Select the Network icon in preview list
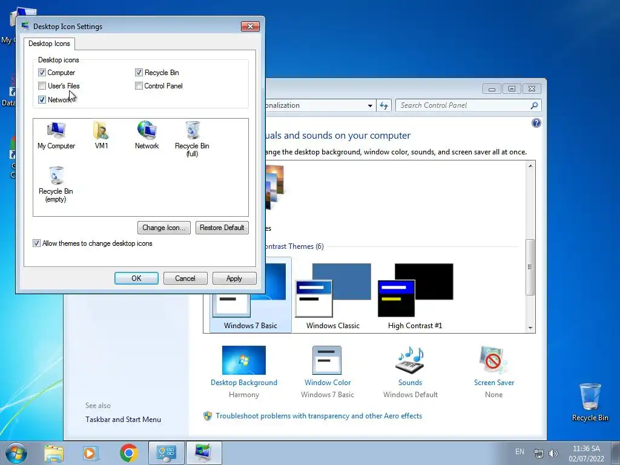This screenshot has width=620, height=465. [x=147, y=136]
